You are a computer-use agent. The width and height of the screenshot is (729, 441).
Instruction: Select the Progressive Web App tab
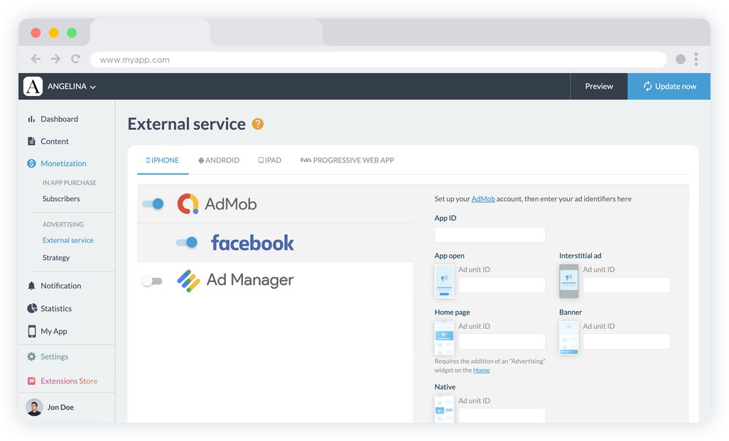pos(347,160)
